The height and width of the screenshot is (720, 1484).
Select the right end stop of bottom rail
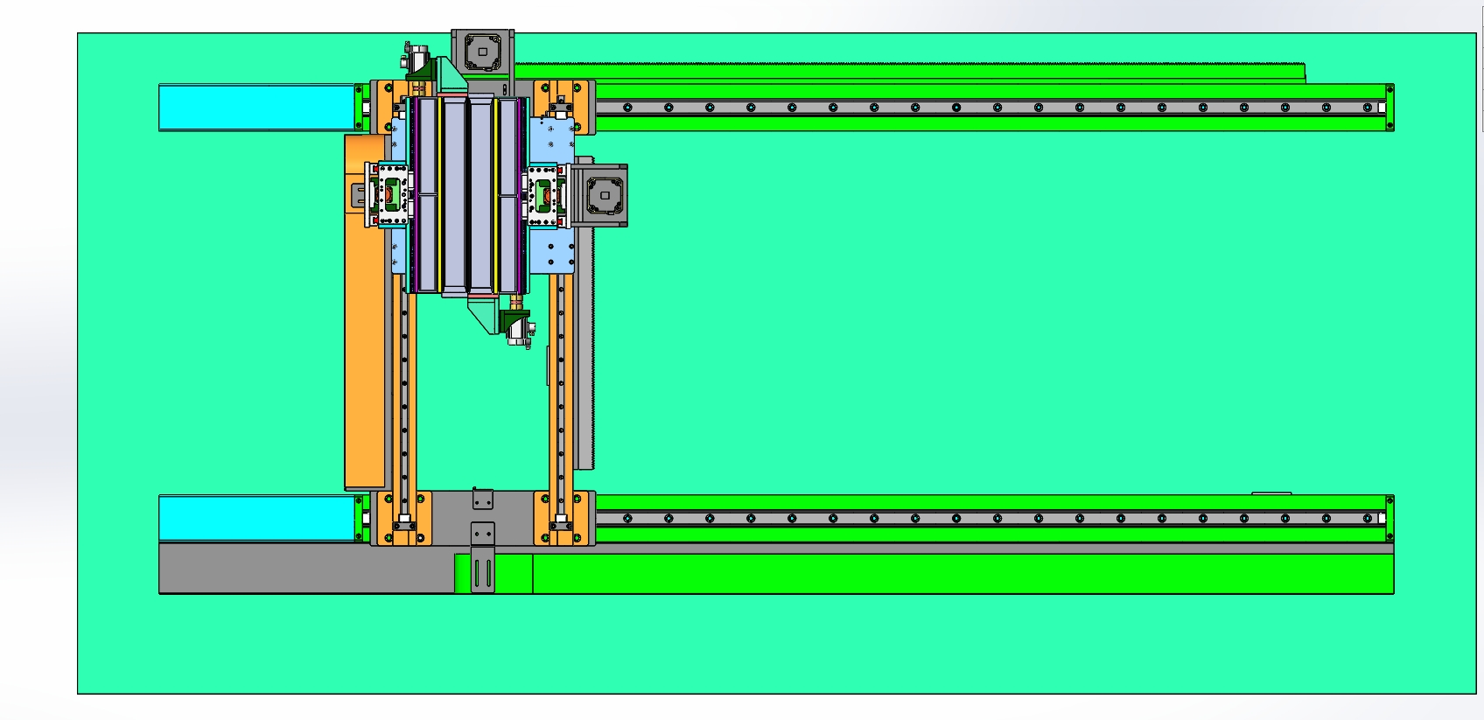click(1389, 519)
